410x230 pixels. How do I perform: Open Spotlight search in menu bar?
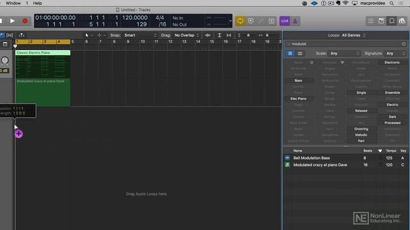(391, 3)
